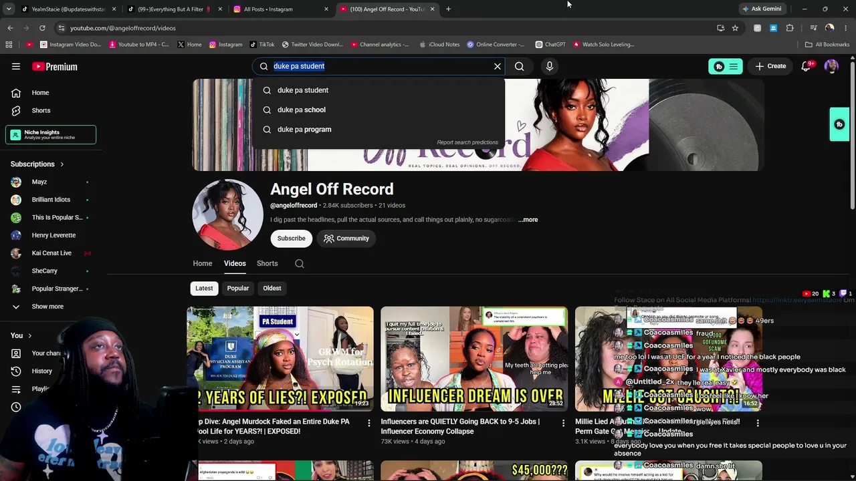Click inside the YouTube search field

click(378, 66)
